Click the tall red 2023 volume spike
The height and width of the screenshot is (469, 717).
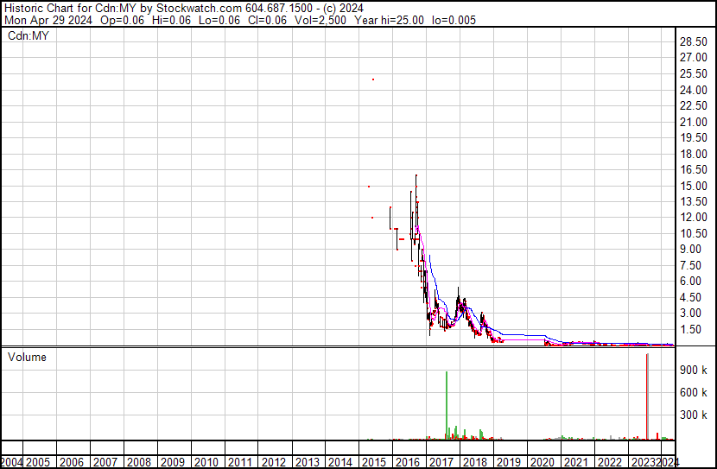click(x=647, y=396)
